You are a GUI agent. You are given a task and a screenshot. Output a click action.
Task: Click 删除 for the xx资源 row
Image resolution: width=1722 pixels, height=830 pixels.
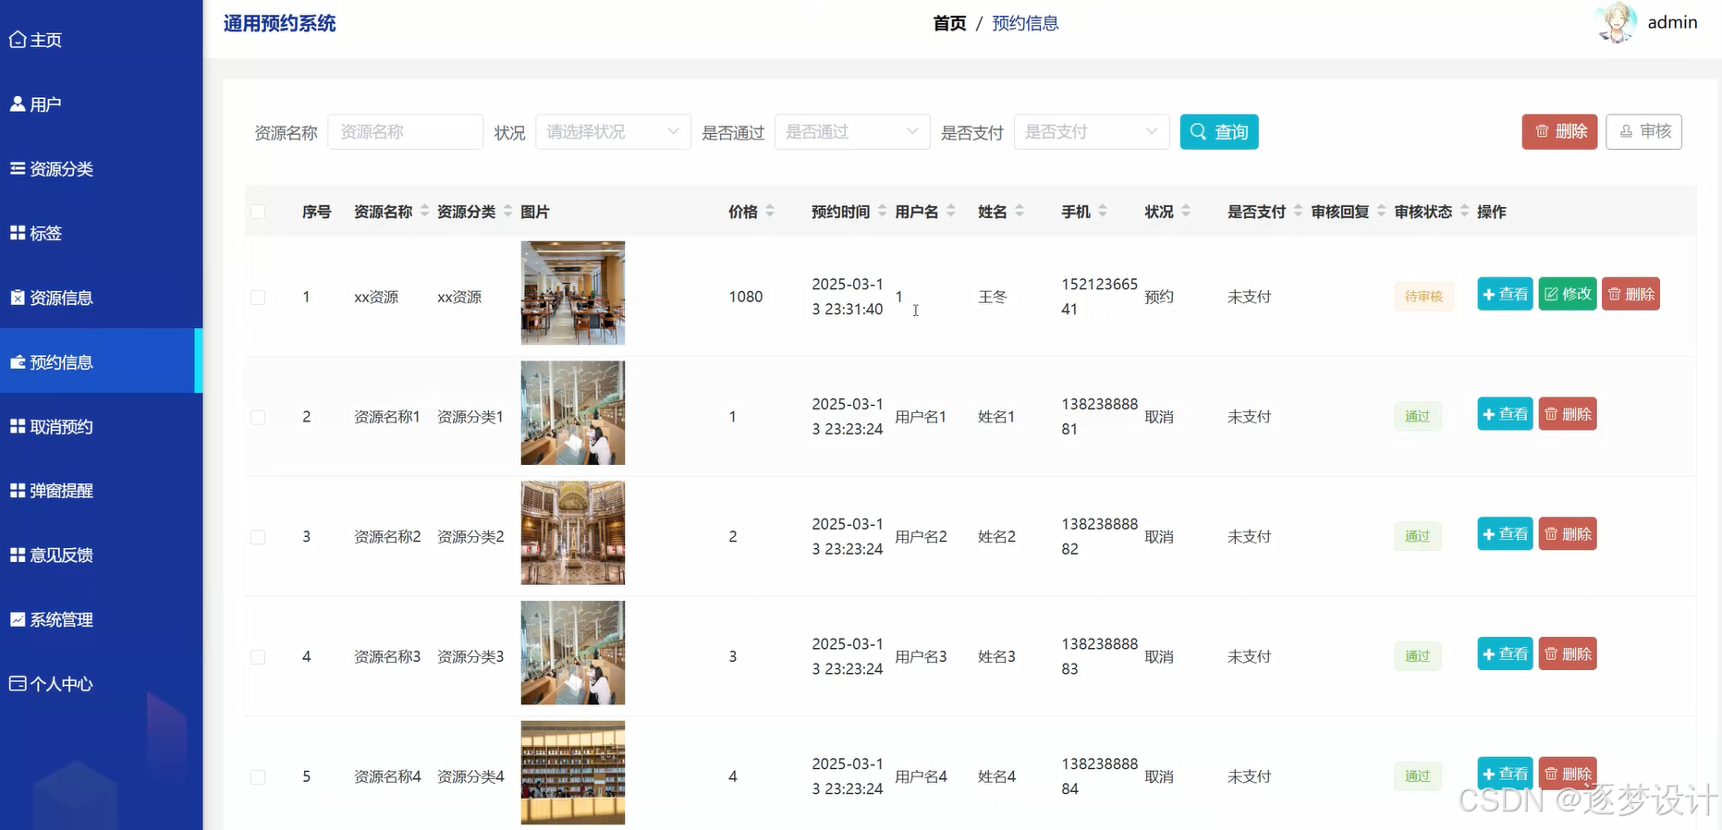[x=1630, y=294]
